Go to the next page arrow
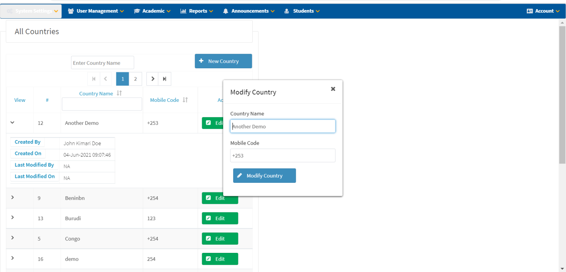Viewport: 566px width, 272px height. (x=153, y=79)
